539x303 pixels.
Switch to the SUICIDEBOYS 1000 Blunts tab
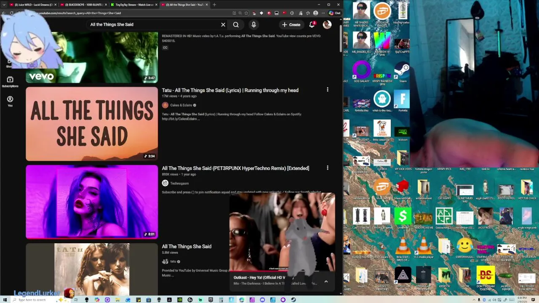point(83,5)
